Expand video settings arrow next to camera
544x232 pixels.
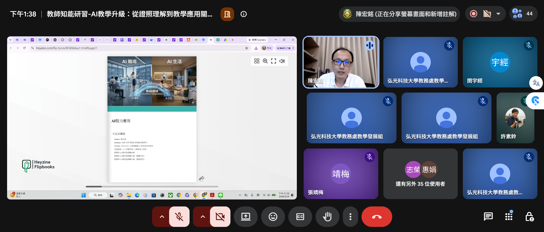(203, 217)
